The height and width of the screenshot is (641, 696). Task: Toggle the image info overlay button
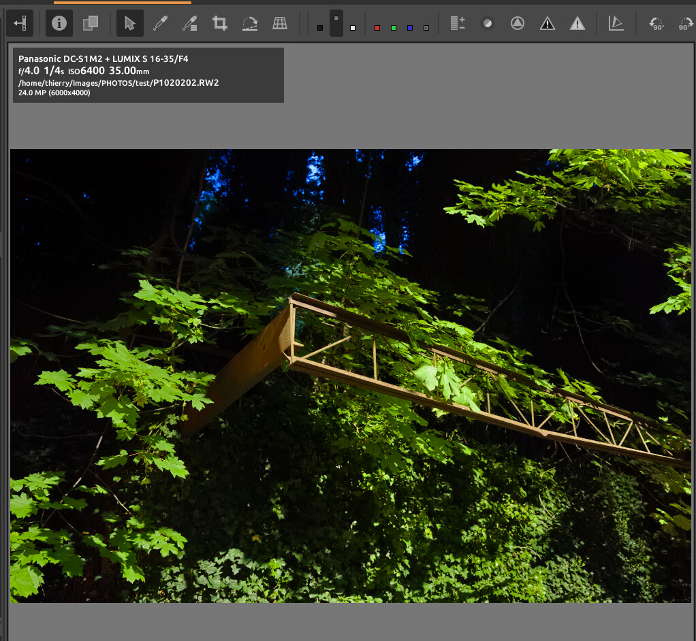click(59, 24)
